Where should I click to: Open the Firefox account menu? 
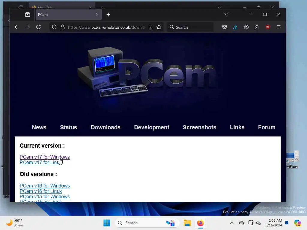[246, 27]
